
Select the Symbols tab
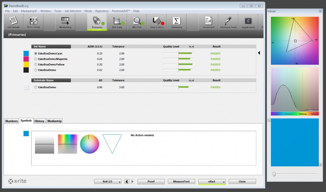coord(26,121)
